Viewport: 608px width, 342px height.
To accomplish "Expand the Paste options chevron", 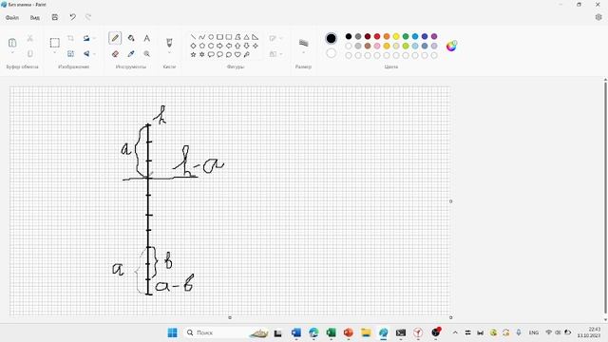I will (12, 52).
